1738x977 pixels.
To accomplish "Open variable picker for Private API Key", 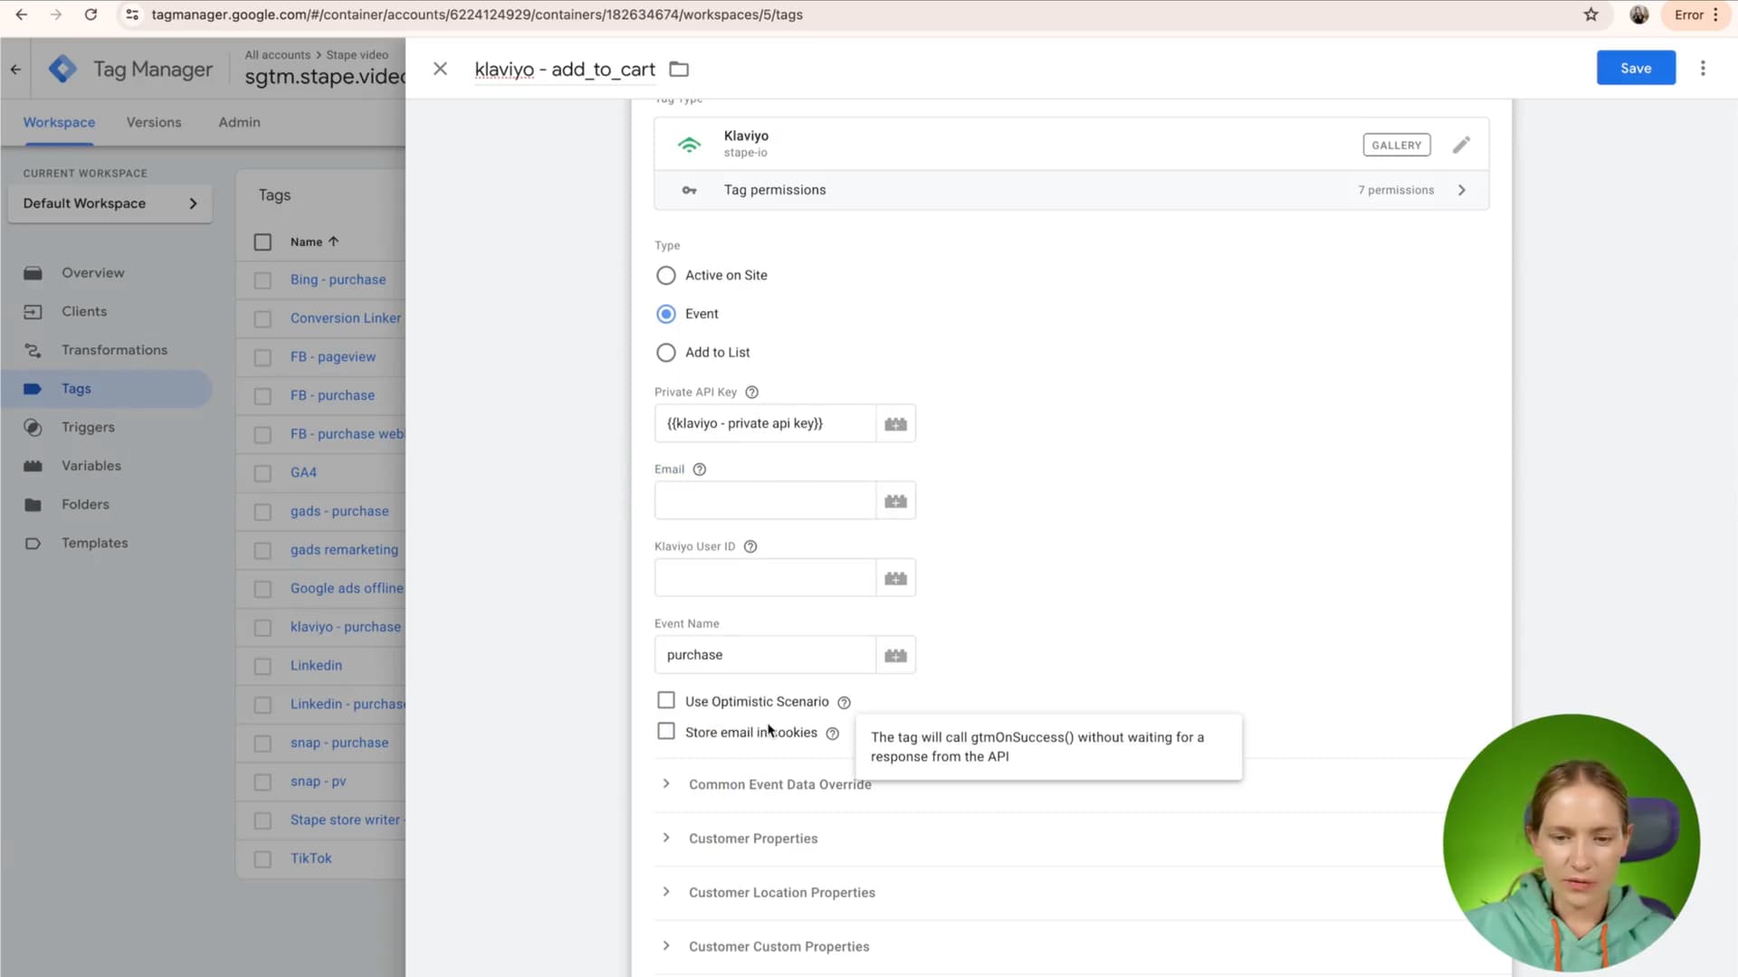I will [895, 423].
